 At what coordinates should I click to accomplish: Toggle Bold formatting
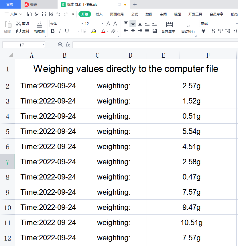click(x=53, y=31)
